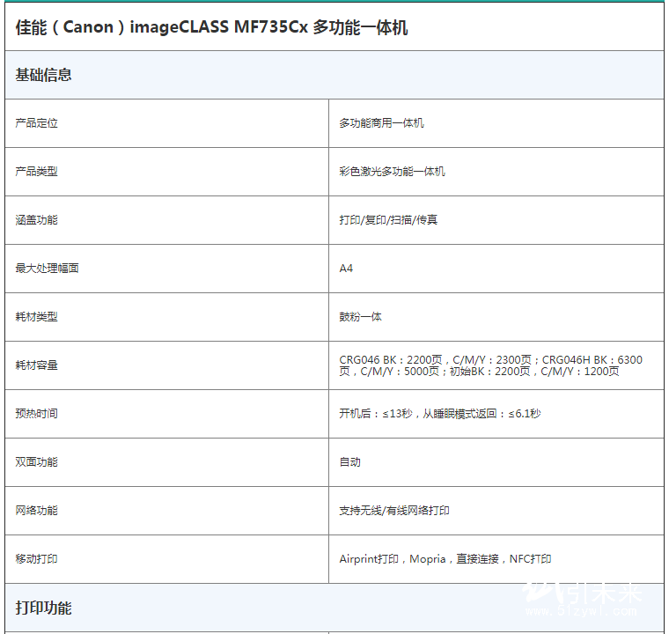Click the 产品类型 label
This screenshot has width=669, height=634.
click(36, 171)
